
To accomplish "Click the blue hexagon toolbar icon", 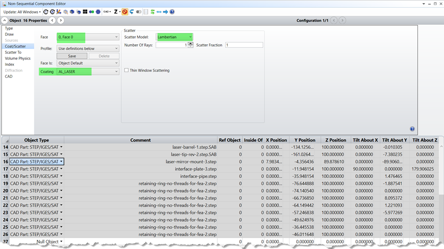I will coord(98,11).
